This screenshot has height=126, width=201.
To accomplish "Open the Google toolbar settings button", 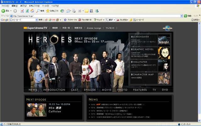I will [x=195, y=20].
